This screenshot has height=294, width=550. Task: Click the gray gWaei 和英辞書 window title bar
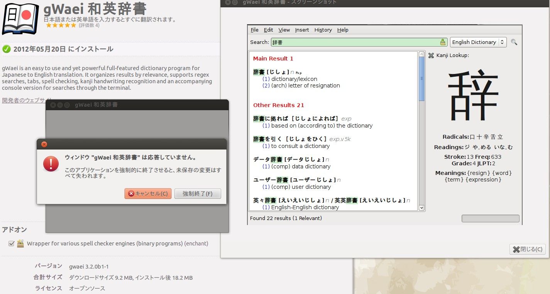click(137, 105)
